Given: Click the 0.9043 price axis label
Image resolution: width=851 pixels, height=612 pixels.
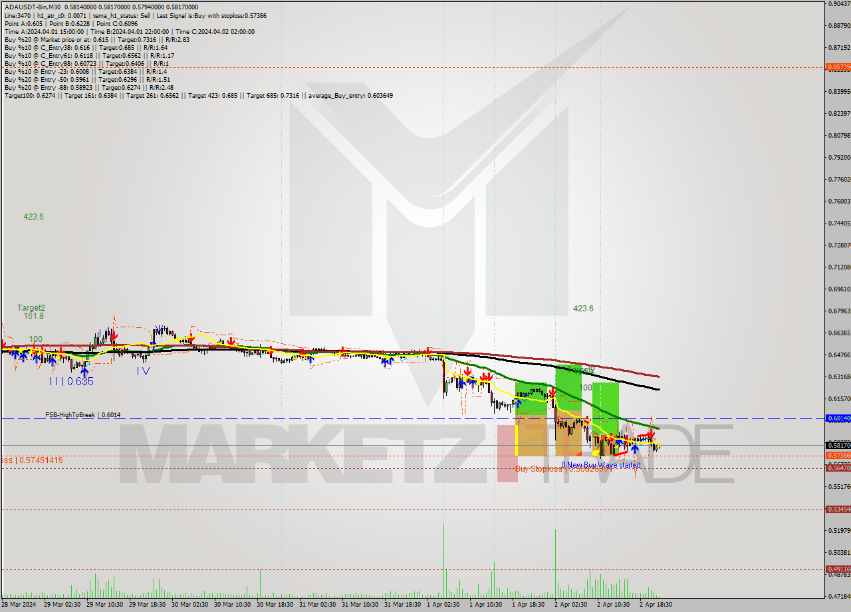Looking at the screenshot, I should 839,3.
